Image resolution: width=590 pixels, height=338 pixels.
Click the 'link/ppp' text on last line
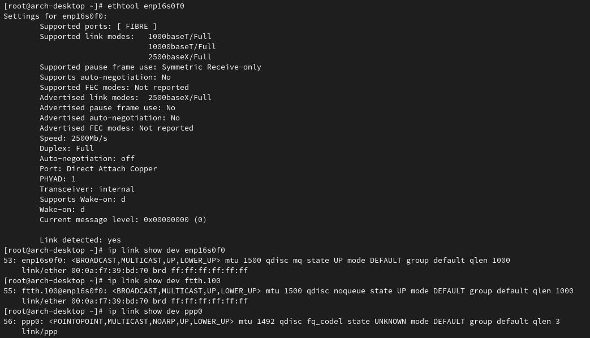pos(40,331)
